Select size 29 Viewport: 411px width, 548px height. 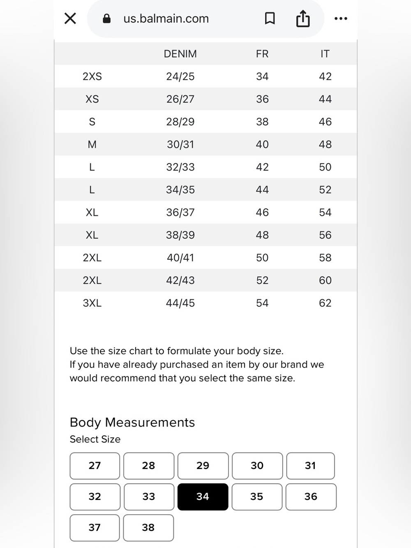[x=203, y=466]
